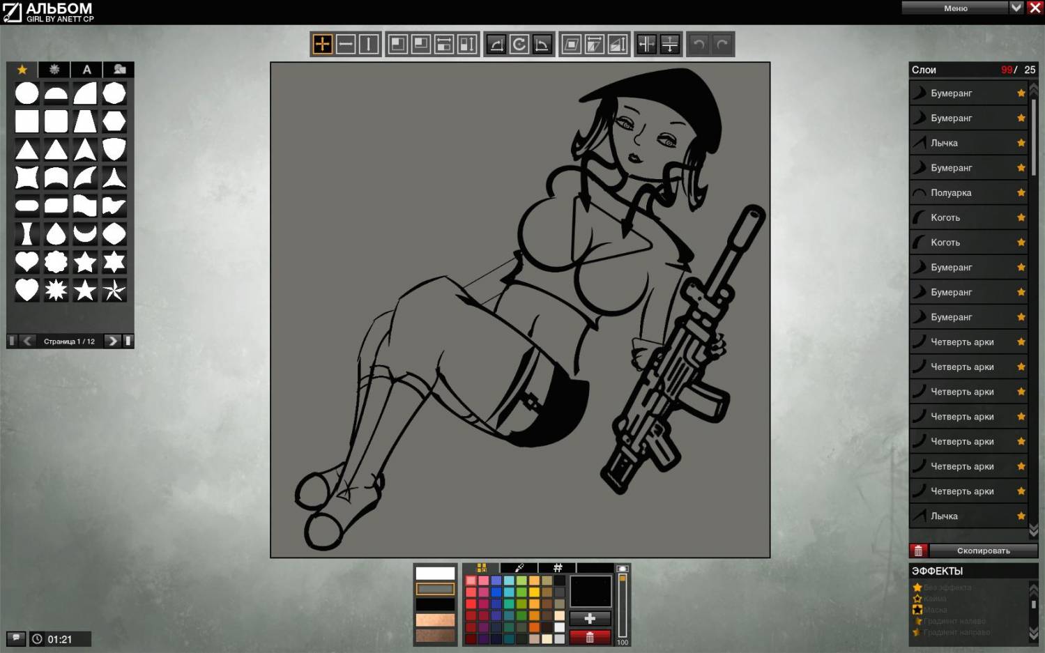Toggle the star on the first Лычка layer
The image size is (1045, 653).
(1021, 143)
